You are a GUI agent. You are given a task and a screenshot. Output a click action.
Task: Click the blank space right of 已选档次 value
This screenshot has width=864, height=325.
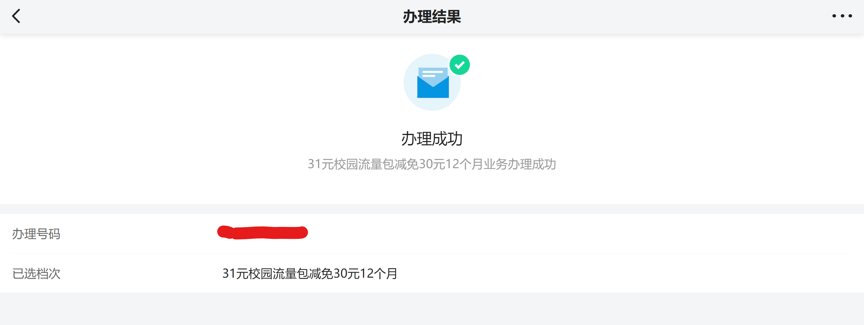[624, 273]
